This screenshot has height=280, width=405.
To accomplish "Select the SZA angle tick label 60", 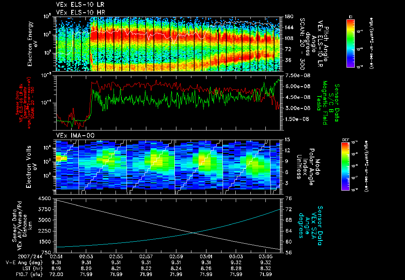I will 288,242.
